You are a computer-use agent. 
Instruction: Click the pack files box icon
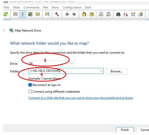(x=84, y=14)
